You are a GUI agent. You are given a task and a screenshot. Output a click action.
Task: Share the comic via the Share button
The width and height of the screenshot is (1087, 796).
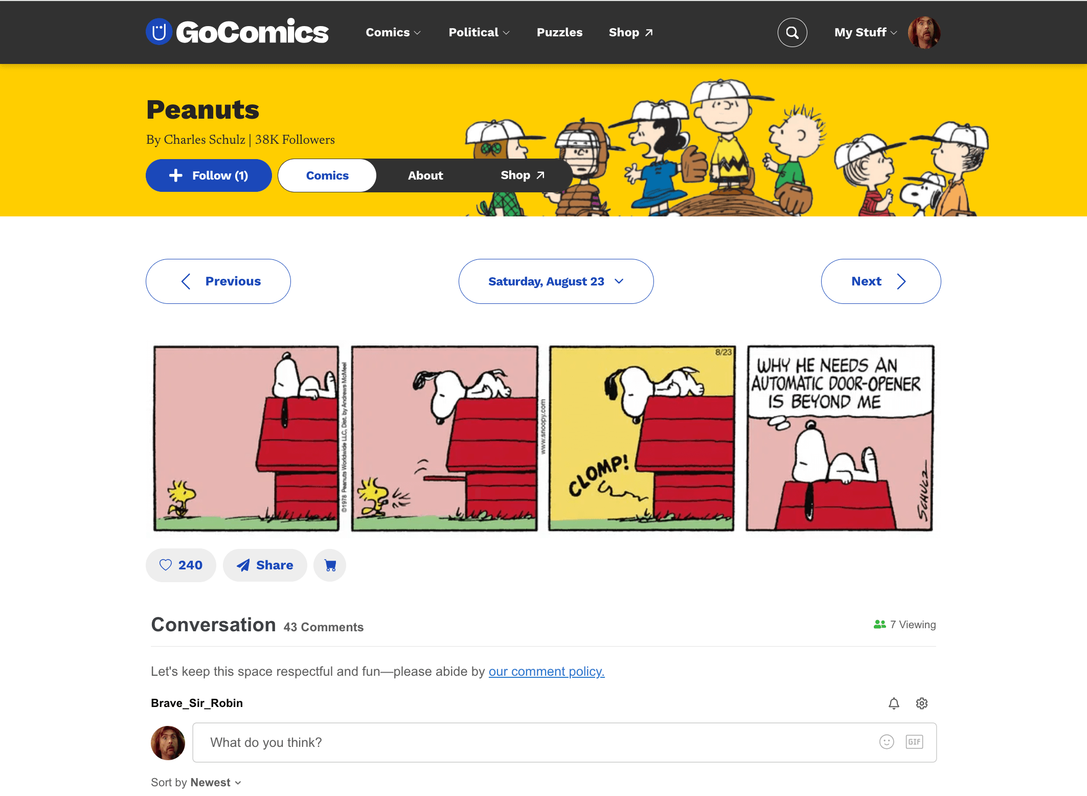(x=265, y=565)
